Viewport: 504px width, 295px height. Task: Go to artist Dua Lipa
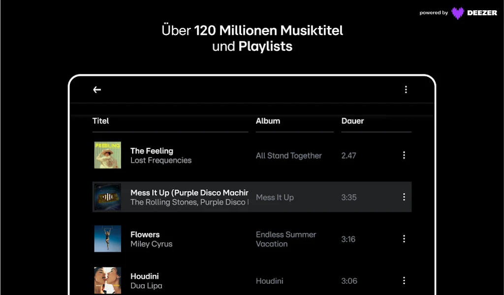146,286
